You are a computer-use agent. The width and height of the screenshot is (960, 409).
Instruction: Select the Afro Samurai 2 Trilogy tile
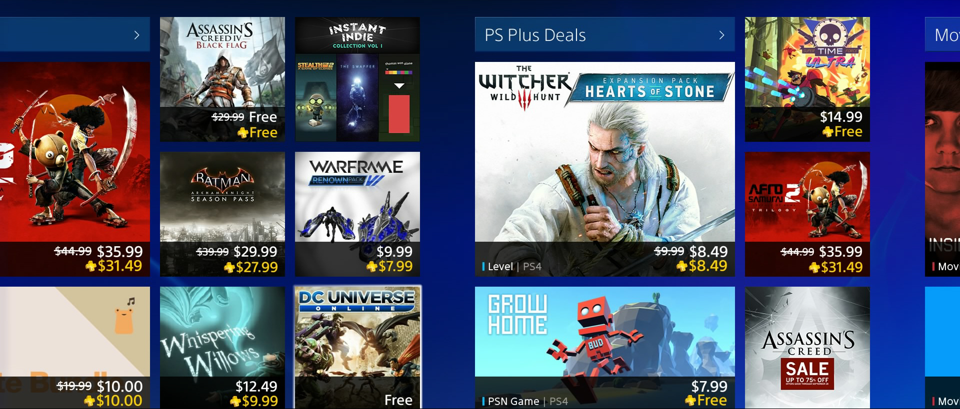point(807,214)
